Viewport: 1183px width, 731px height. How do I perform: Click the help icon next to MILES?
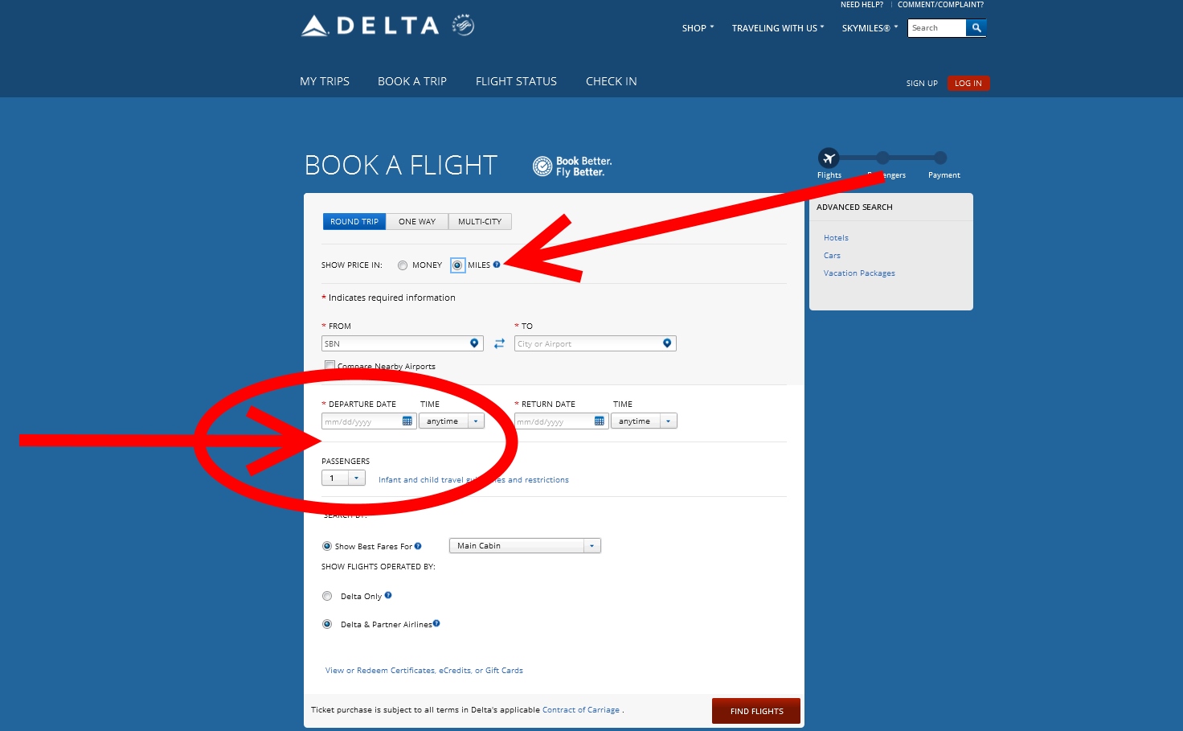click(497, 265)
